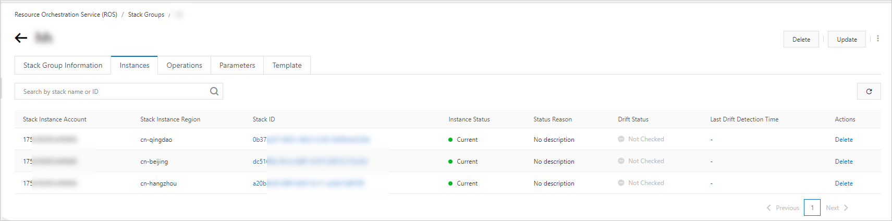Click the Actions column header
892x221 pixels.
coord(845,119)
